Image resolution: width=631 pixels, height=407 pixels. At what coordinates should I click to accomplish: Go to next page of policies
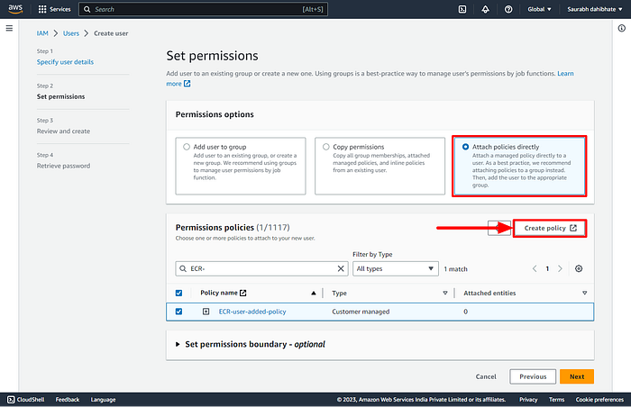[560, 268]
